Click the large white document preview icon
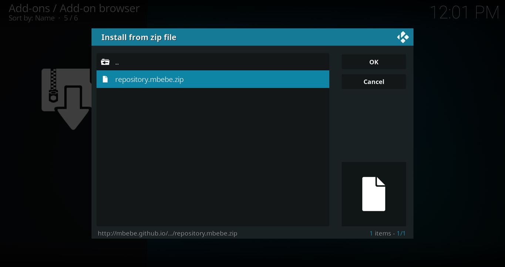 point(373,194)
